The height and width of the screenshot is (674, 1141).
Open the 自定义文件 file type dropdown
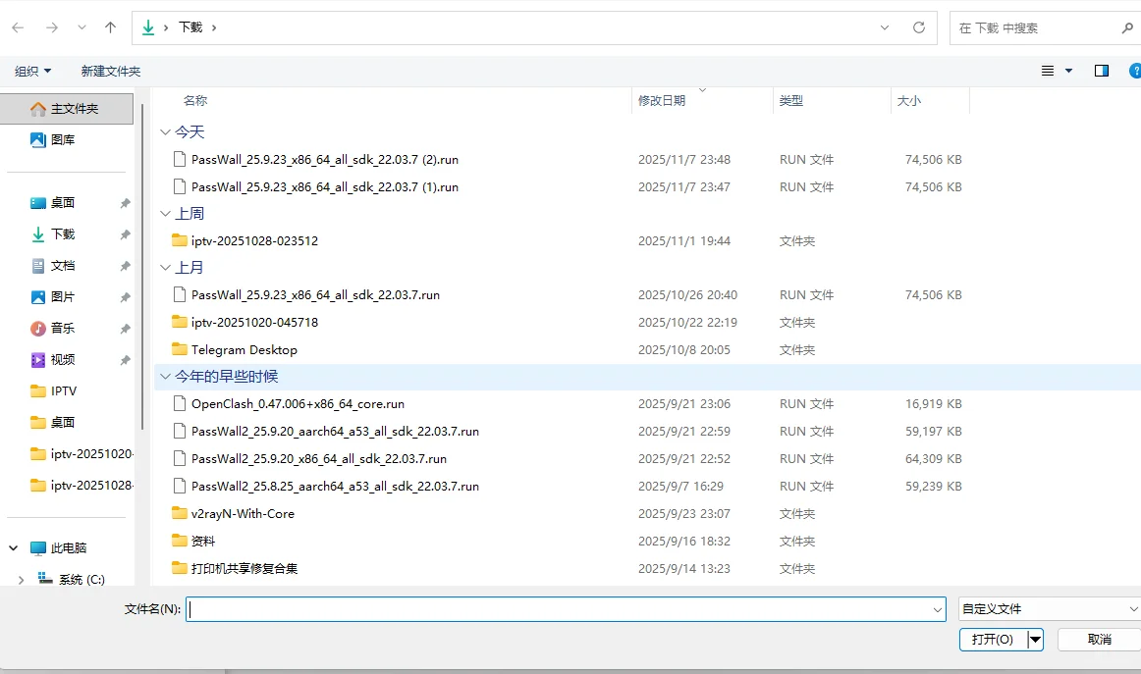coord(1050,609)
